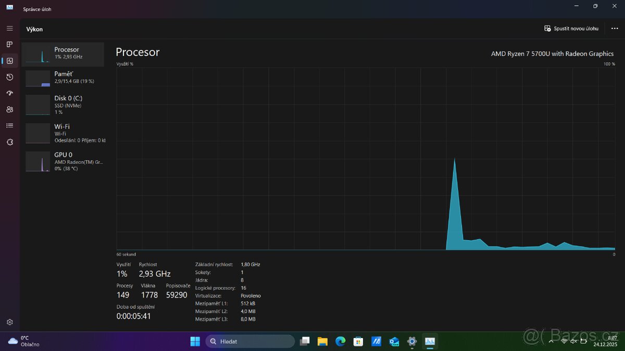Select the Paměť performance tab
The height and width of the screenshot is (351, 625).
pyautogui.click(x=63, y=77)
